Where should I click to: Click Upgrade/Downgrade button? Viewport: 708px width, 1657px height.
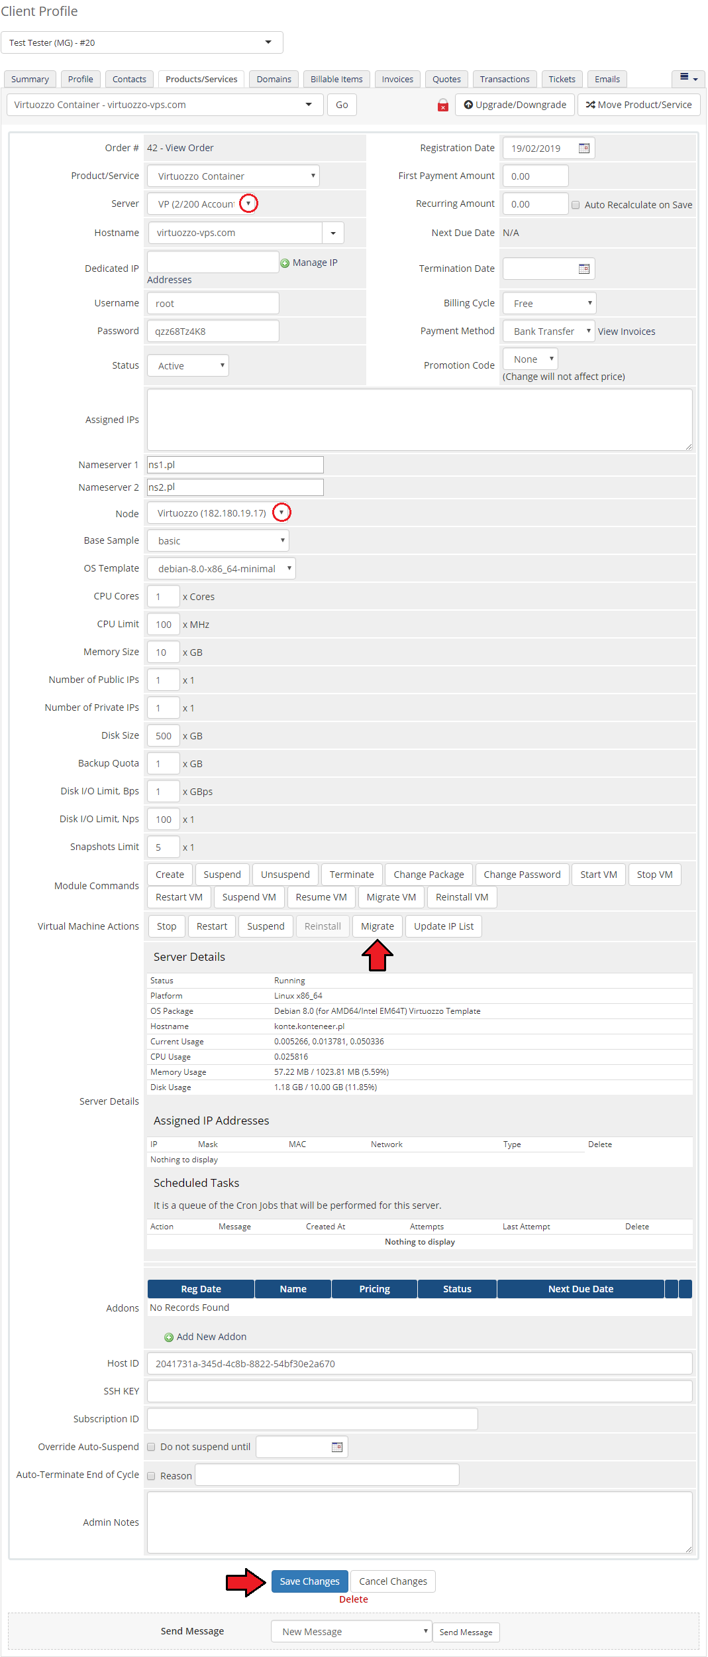point(515,105)
